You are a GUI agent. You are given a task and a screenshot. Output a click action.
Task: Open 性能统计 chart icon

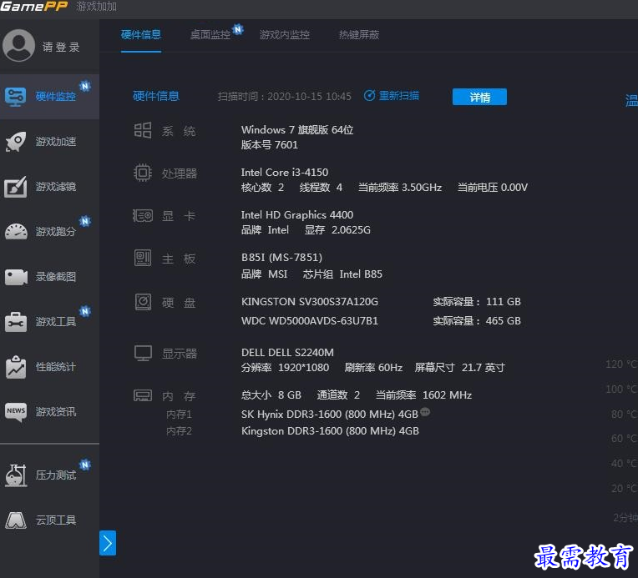pos(16,367)
